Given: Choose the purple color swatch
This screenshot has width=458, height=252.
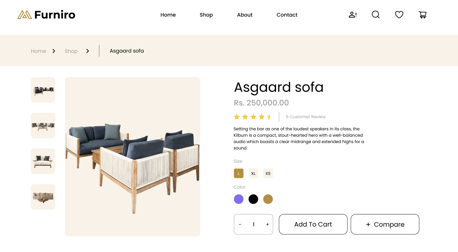Looking at the screenshot, I should tap(239, 199).
